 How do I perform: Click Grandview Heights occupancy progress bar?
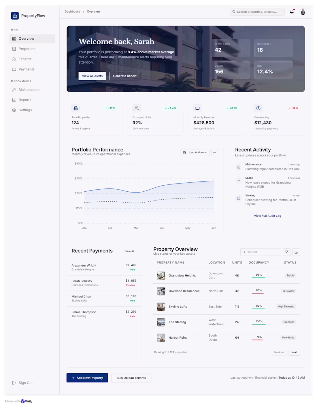tap(259, 278)
